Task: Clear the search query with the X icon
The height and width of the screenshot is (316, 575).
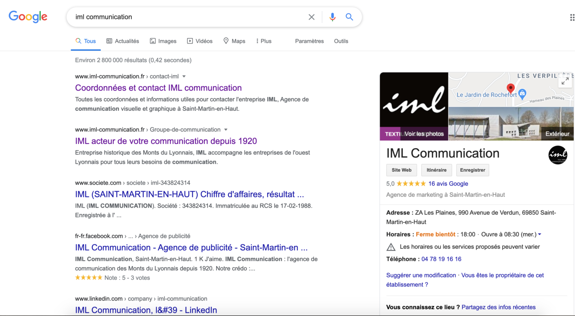Action: [311, 17]
